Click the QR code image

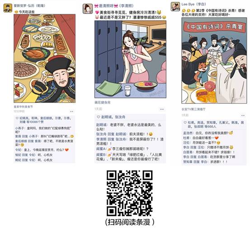[129, 193]
